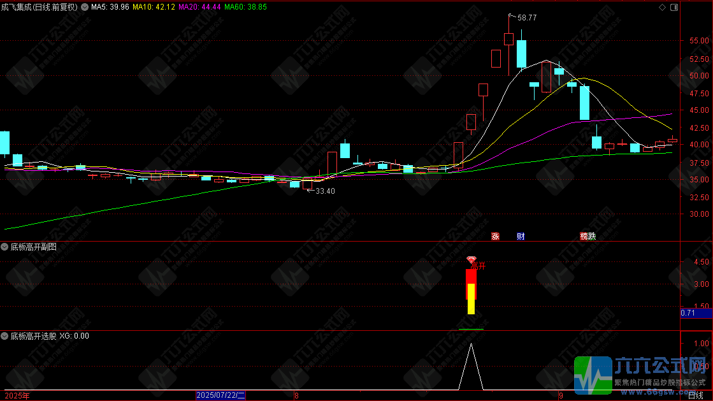The height and width of the screenshot is (401, 713).
Task: Click the 58.77 high price label
Action: (527, 18)
